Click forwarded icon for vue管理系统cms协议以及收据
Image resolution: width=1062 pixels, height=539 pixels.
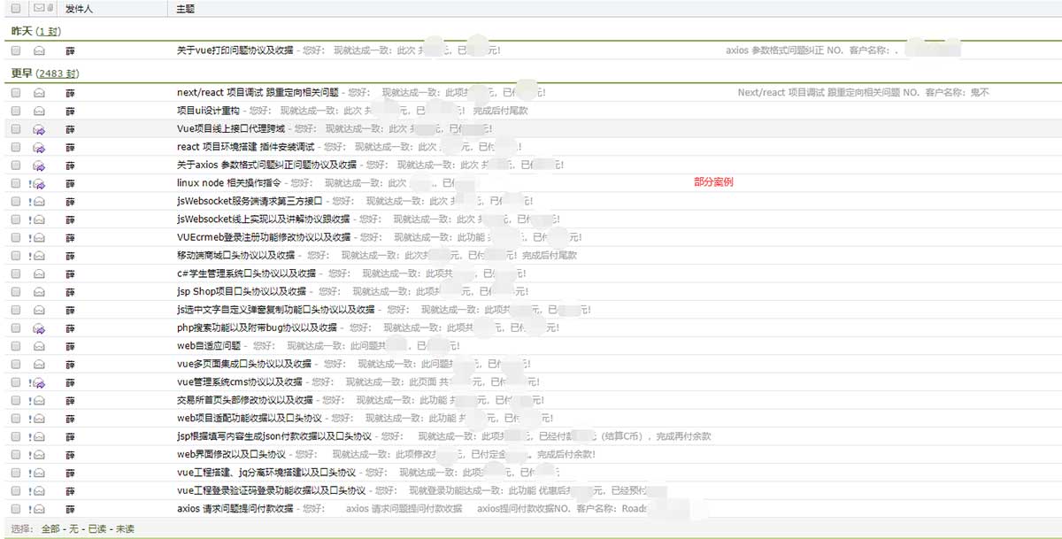39,382
